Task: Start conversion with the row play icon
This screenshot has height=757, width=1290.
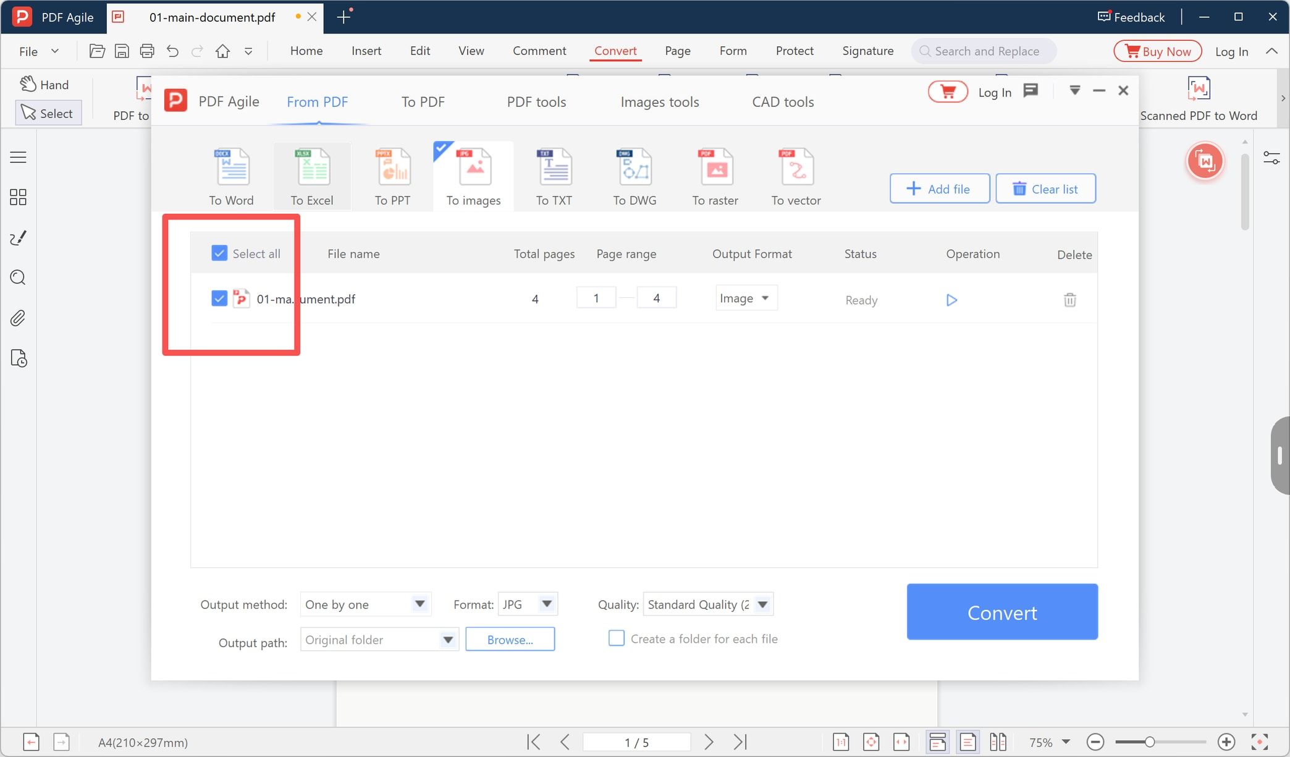Action: [x=951, y=300]
